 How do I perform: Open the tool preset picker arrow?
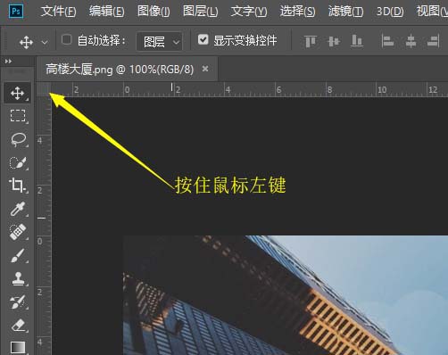coord(45,43)
